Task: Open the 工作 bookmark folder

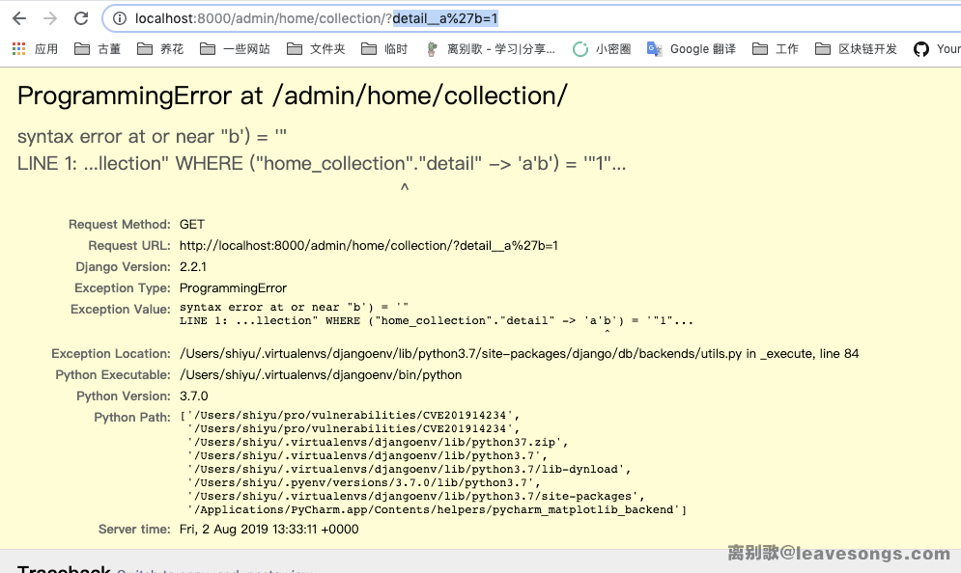Action: tap(776, 48)
